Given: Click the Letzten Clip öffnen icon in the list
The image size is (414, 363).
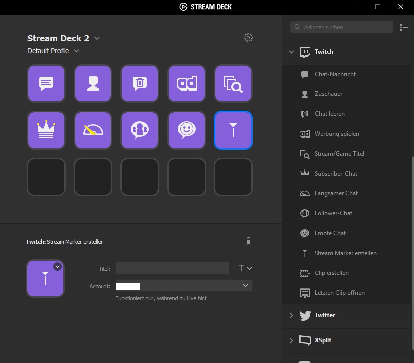Looking at the screenshot, I should click(305, 293).
